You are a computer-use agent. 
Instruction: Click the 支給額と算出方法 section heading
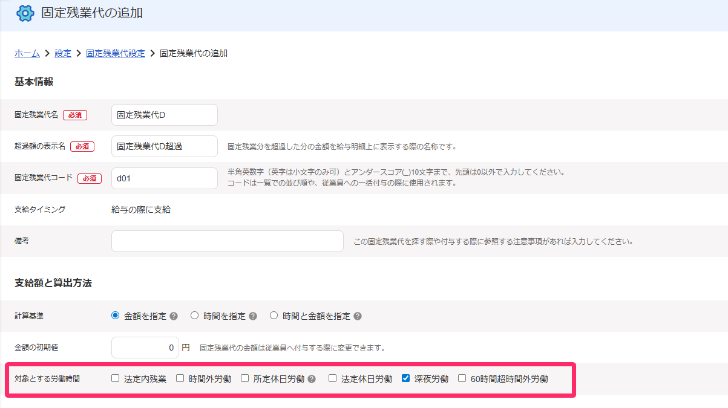click(x=53, y=283)
